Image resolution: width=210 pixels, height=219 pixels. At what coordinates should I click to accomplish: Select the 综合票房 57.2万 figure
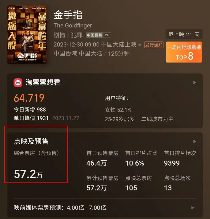[x=28, y=174]
